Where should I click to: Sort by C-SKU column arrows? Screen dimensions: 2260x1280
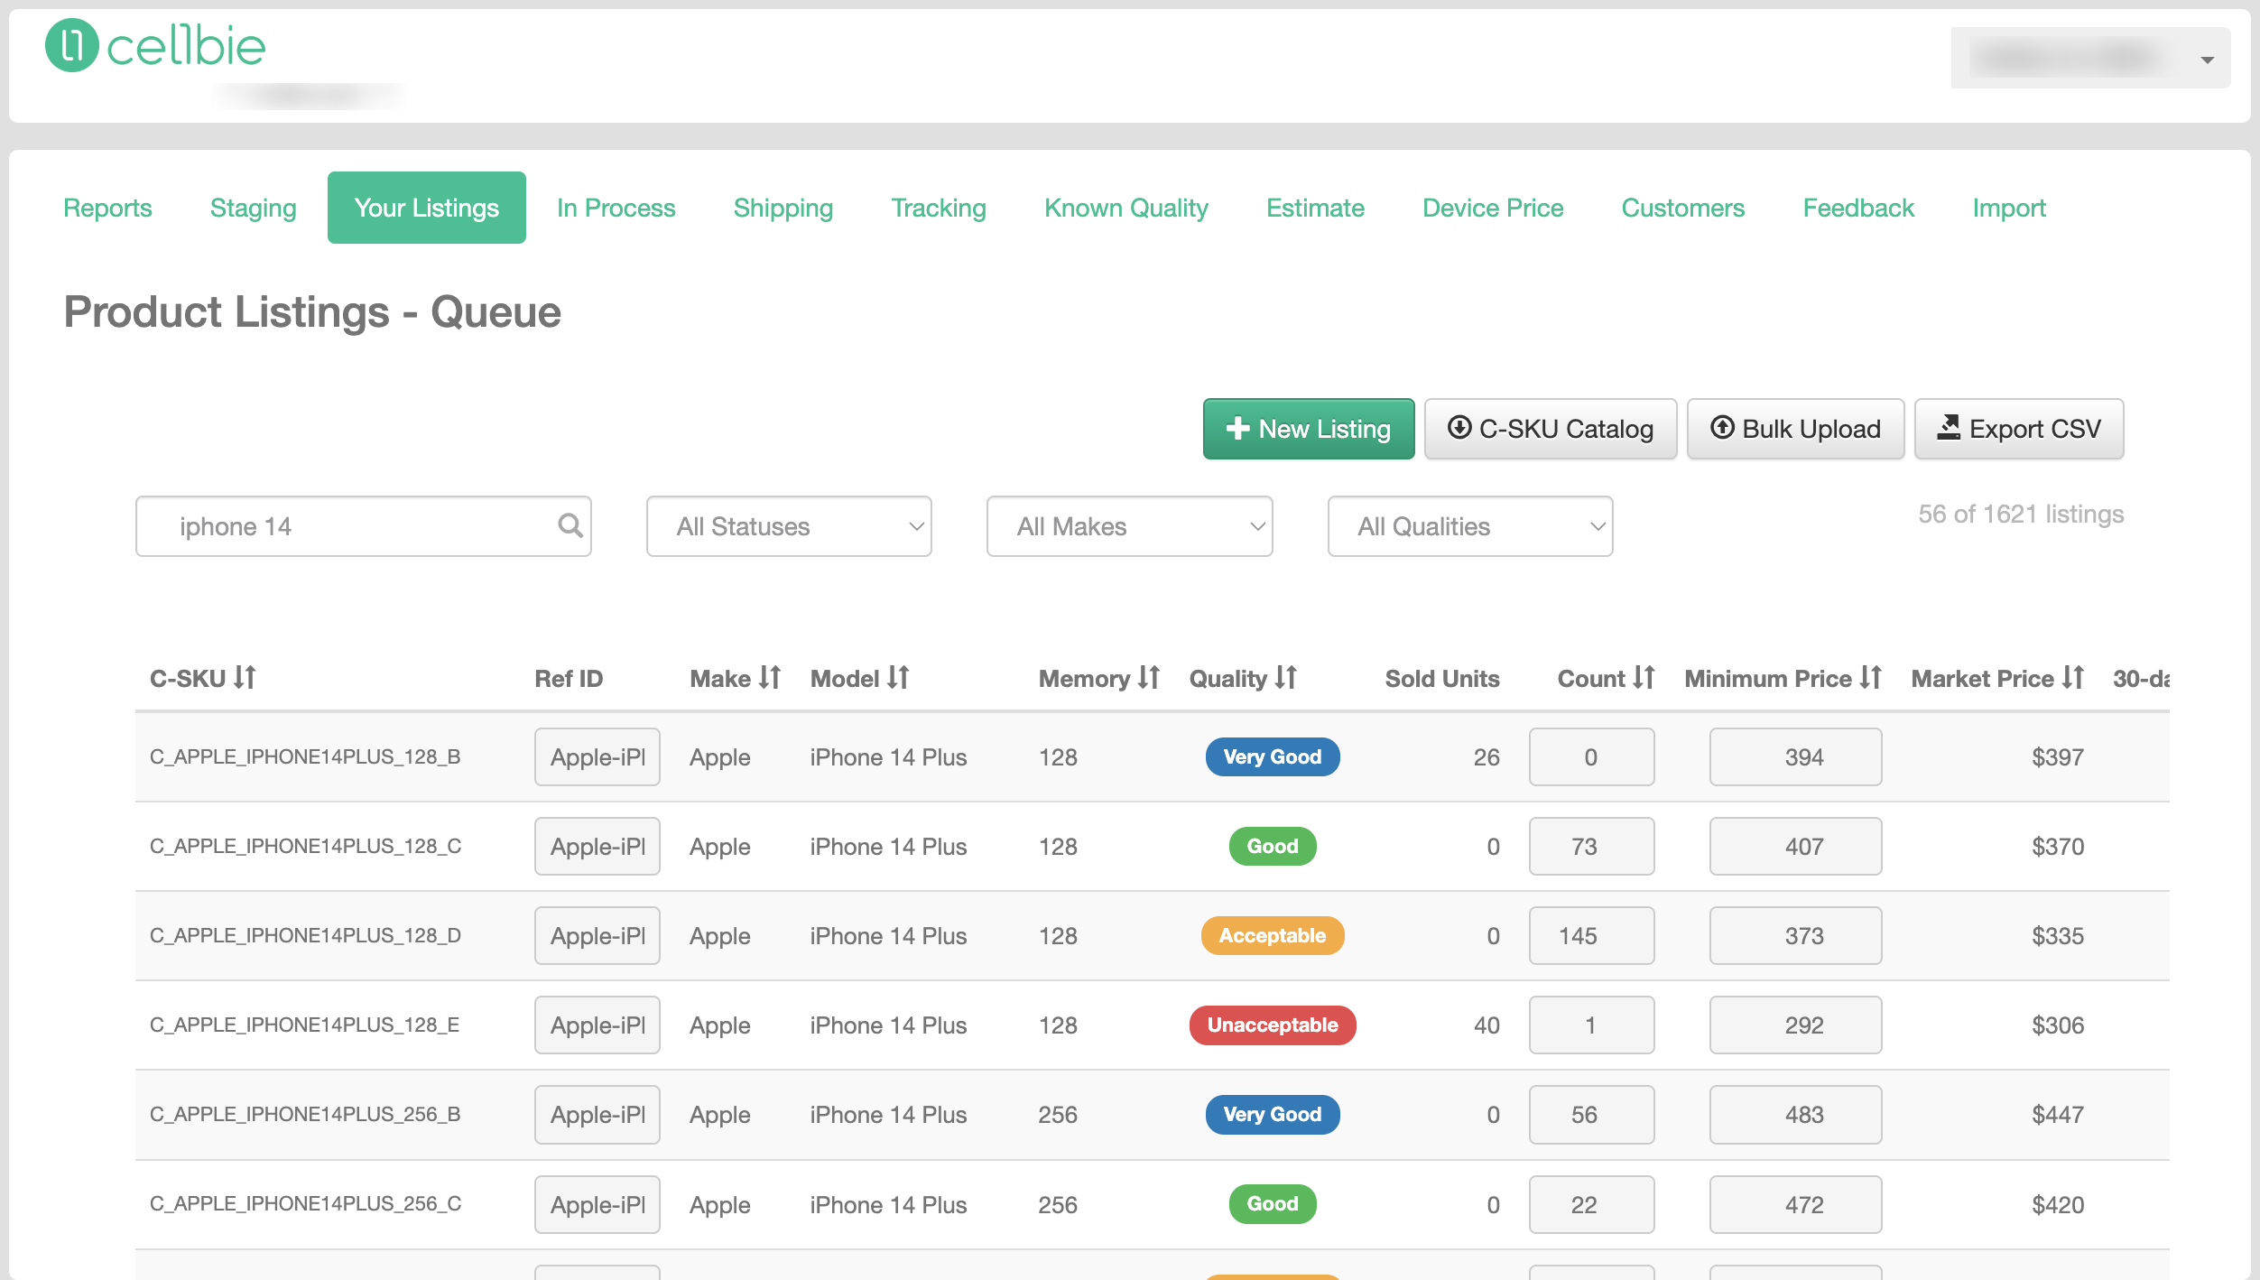245,677
